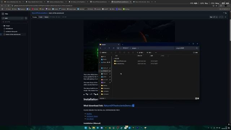Open a new File Explorer tab
The image size is (231, 130).
click(123, 44)
